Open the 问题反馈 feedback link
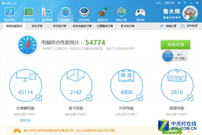The width and height of the screenshot is (202, 135). point(169,3)
